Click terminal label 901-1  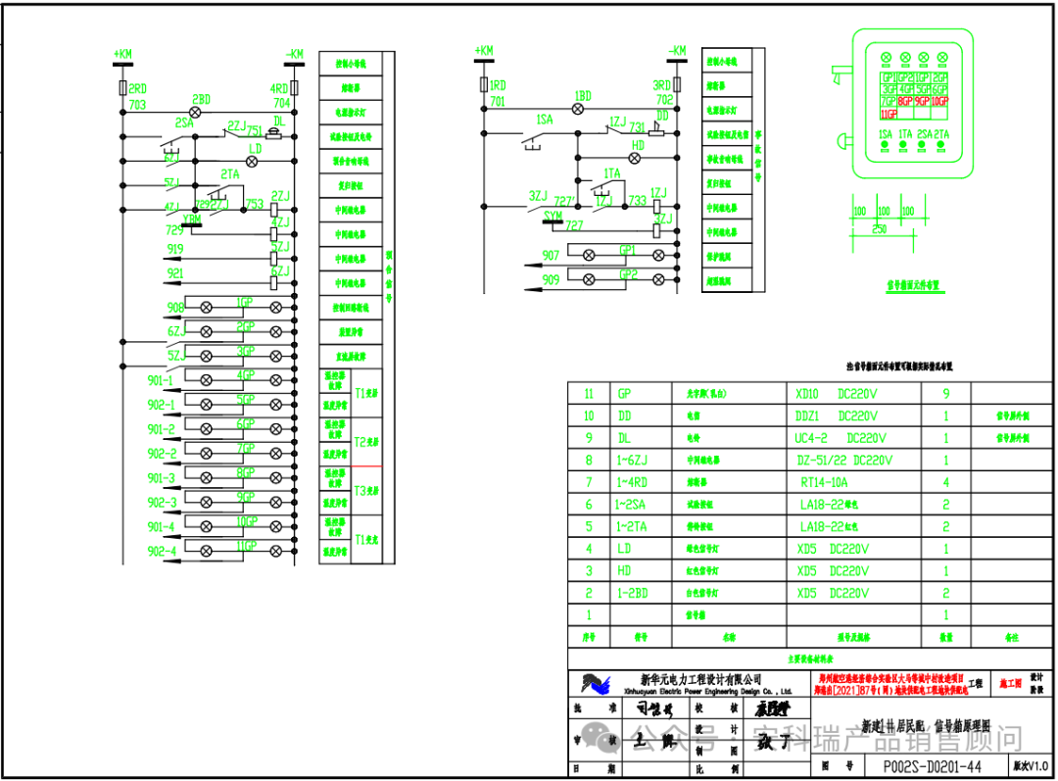point(161,381)
